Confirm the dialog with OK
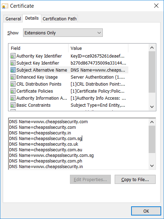The width and height of the screenshot is (164, 219). click(x=146, y=211)
